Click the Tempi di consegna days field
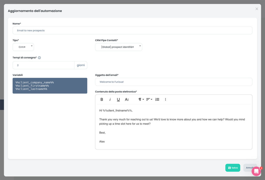The height and width of the screenshot is (180, 265). click(43, 65)
